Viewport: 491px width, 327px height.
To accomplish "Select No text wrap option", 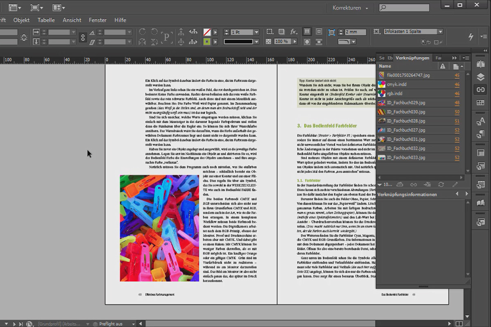I will tap(307, 32).
